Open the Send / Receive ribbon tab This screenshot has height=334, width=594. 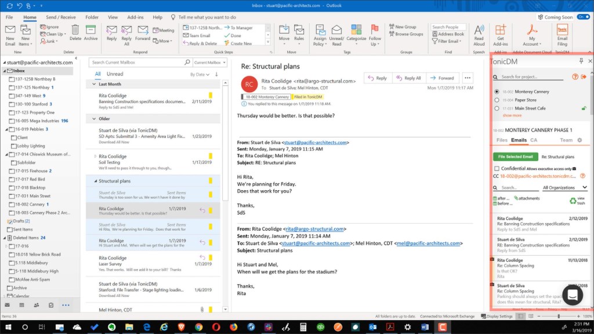(60, 17)
